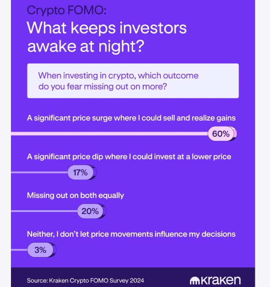Choose 'A significant price dip' option text
This screenshot has width=270, height=287.
tap(129, 157)
